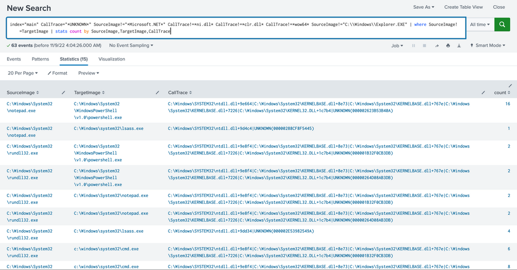The image size is (517, 270).
Task: Share the search job
Action: (437, 46)
